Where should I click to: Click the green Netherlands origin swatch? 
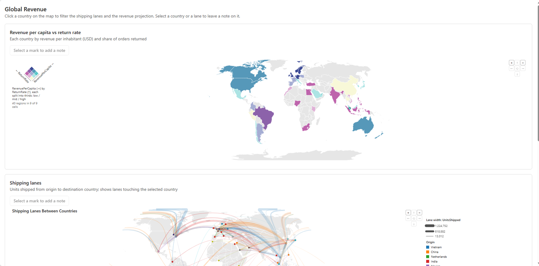pyautogui.click(x=427, y=257)
